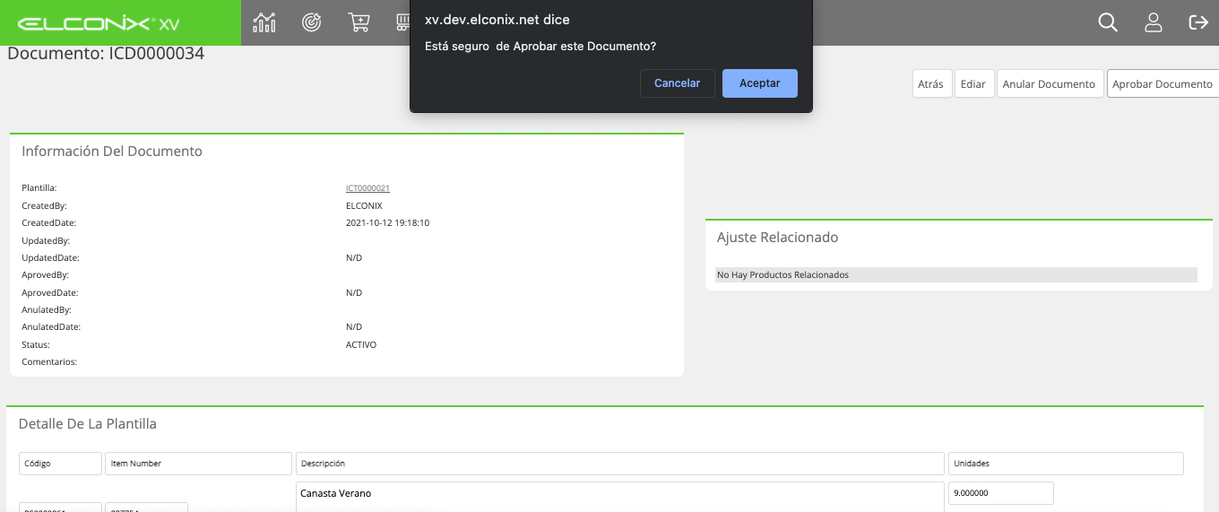This screenshot has height=512, width=1219.
Task: Click the 'UpdatedBy:' label
Action: click(x=46, y=240)
